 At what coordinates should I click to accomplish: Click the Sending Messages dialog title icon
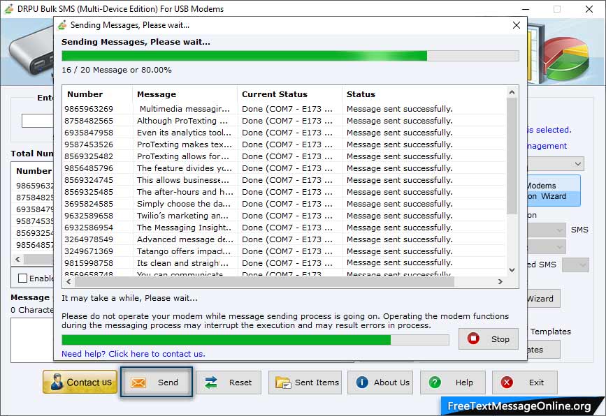pyautogui.click(x=62, y=25)
